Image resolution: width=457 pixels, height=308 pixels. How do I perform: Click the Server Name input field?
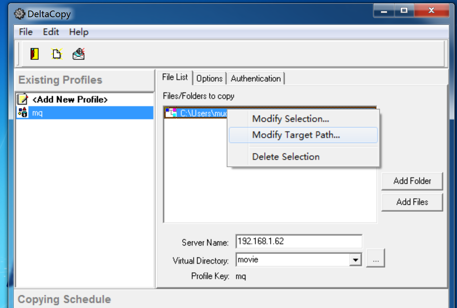point(299,242)
